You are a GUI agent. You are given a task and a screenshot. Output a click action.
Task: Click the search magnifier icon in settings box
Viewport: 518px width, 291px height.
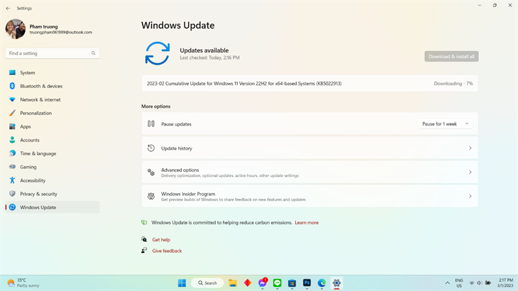click(93, 53)
